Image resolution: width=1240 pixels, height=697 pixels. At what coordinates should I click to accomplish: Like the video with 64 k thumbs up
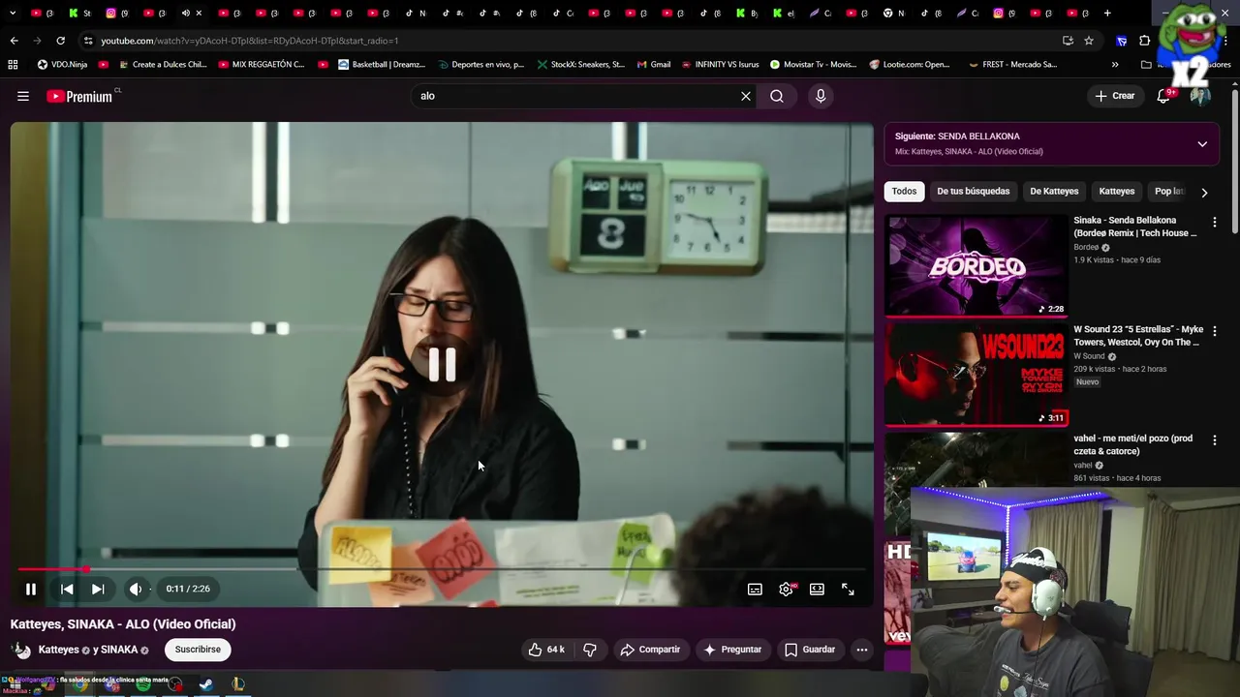tap(546, 650)
